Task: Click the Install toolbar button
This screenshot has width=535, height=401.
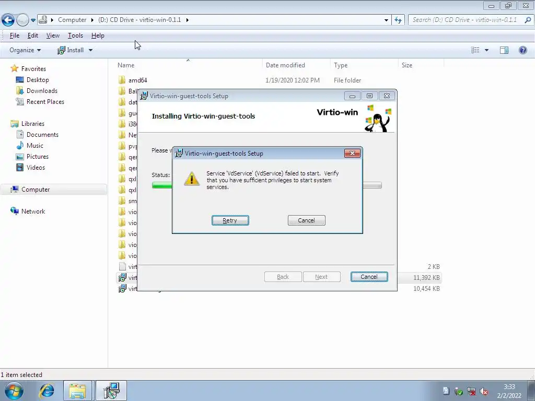Action: click(x=71, y=50)
